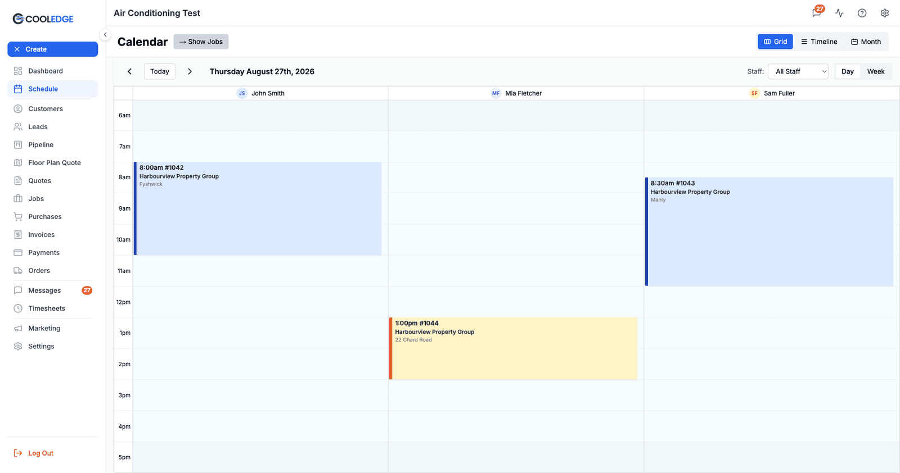Select the Week view toggle
This screenshot has height=473, width=900.
click(876, 71)
